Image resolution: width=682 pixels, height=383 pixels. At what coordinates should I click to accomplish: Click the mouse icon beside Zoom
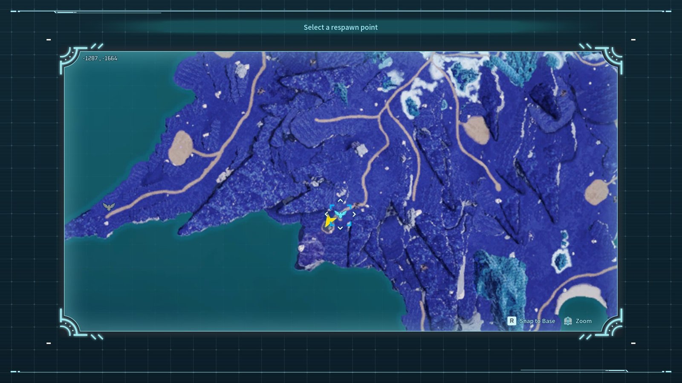click(568, 321)
